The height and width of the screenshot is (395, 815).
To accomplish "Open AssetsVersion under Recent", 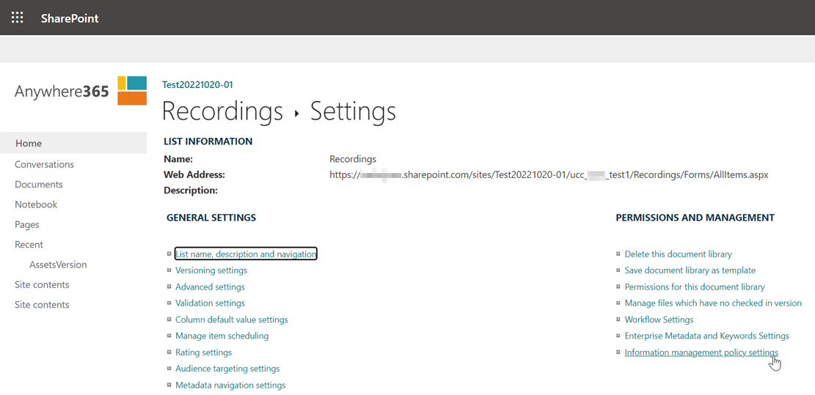I will pyautogui.click(x=58, y=265).
